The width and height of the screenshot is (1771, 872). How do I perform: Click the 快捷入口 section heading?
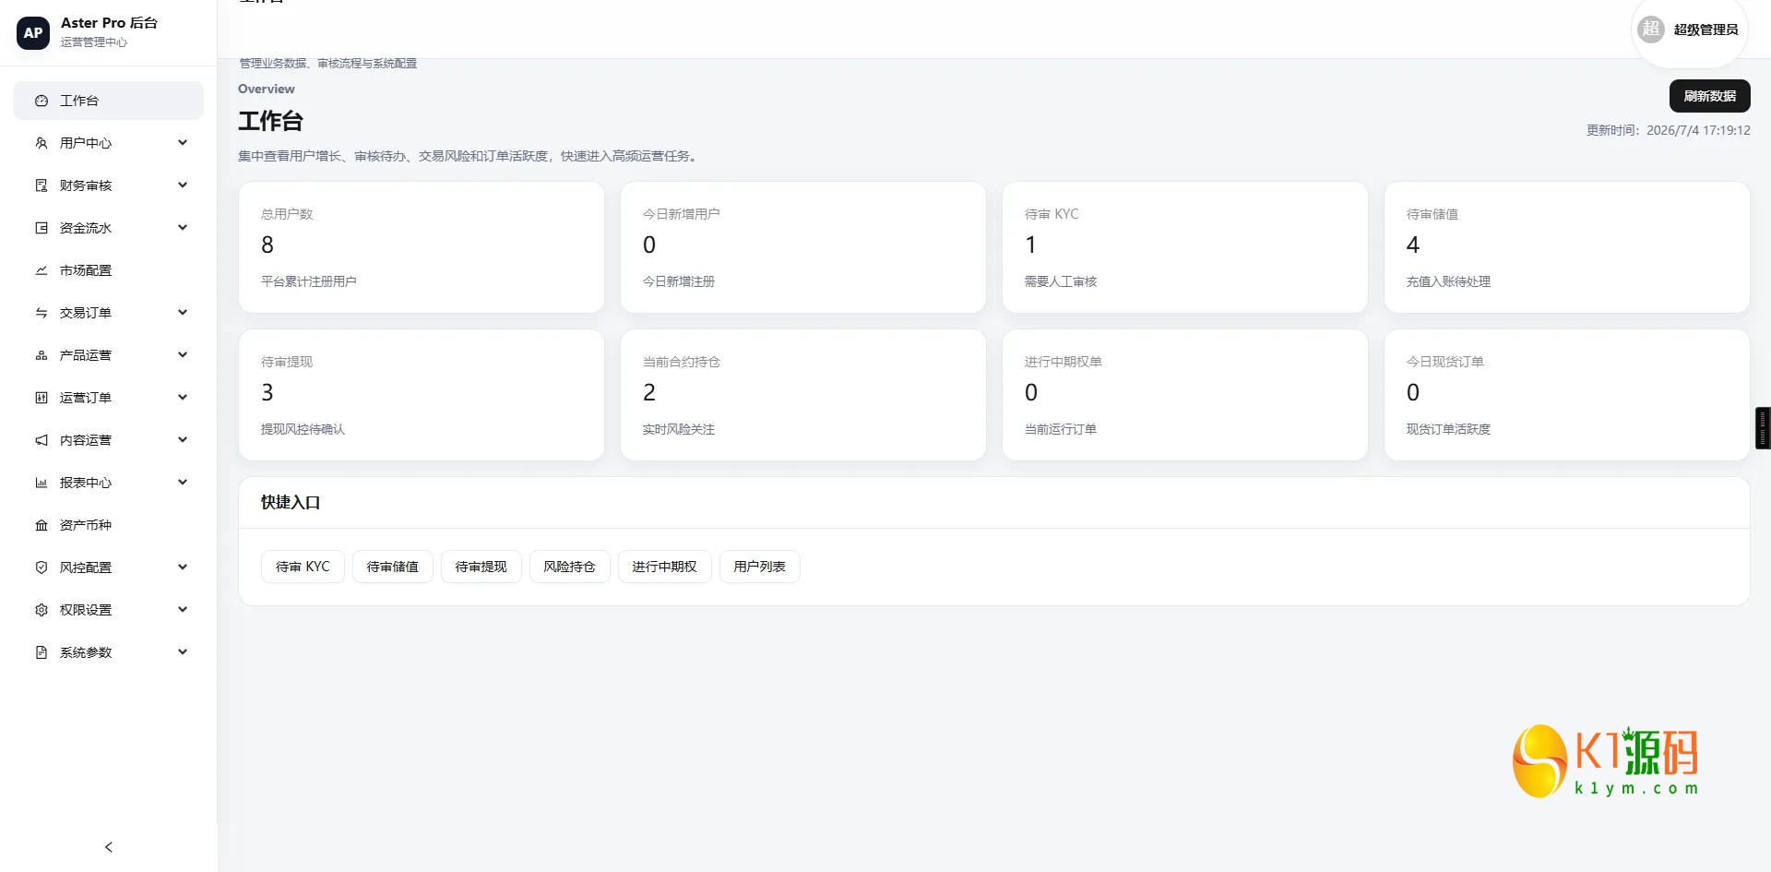click(291, 502)
